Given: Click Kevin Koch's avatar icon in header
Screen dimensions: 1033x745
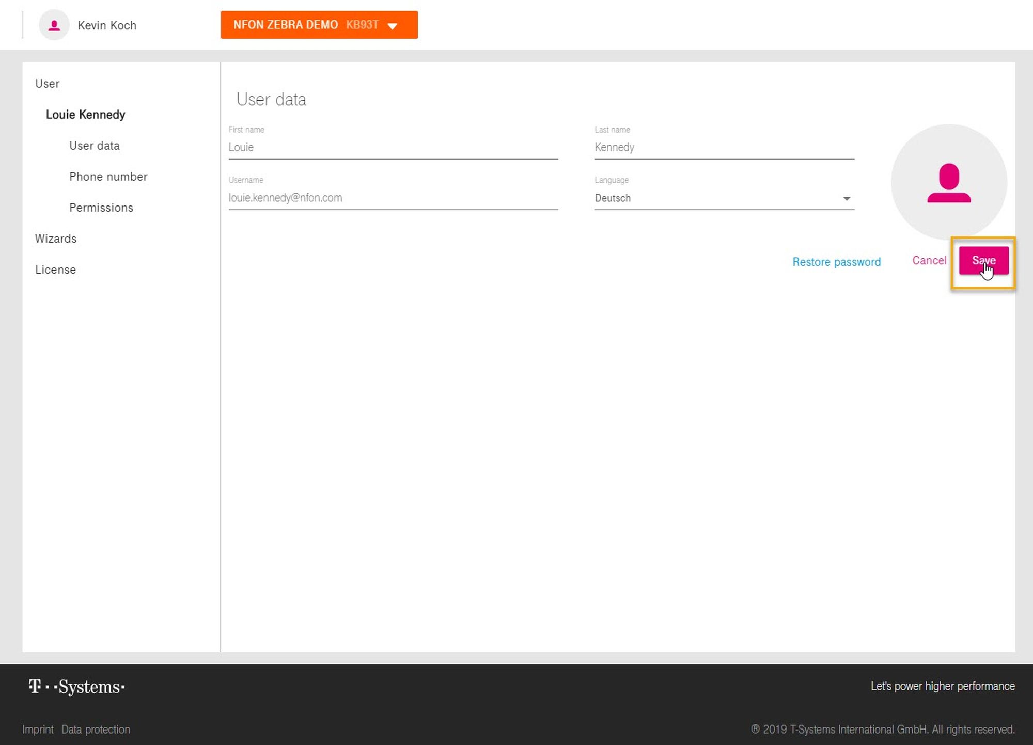Looking at the screenshot, I should 54,25.
